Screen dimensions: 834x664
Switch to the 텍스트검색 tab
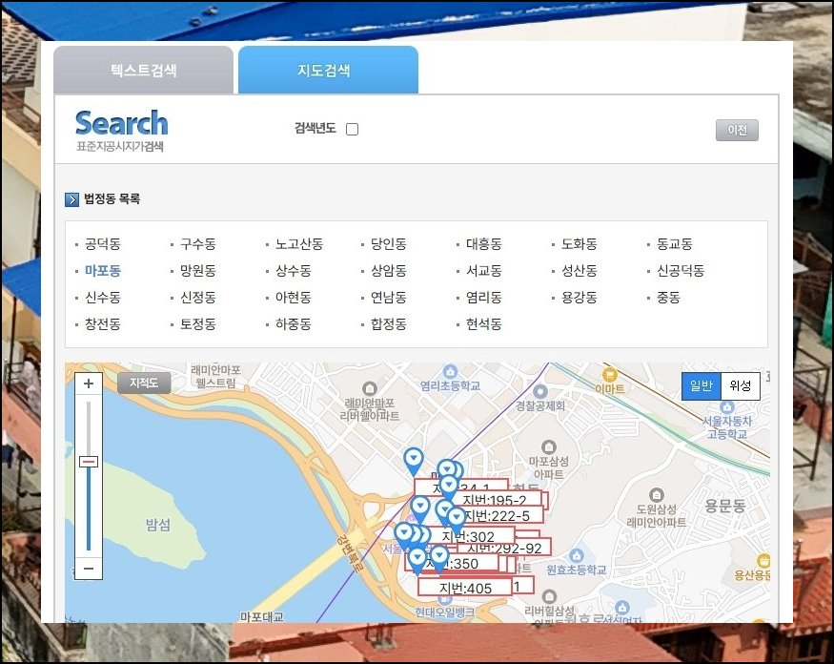(144, 70)
